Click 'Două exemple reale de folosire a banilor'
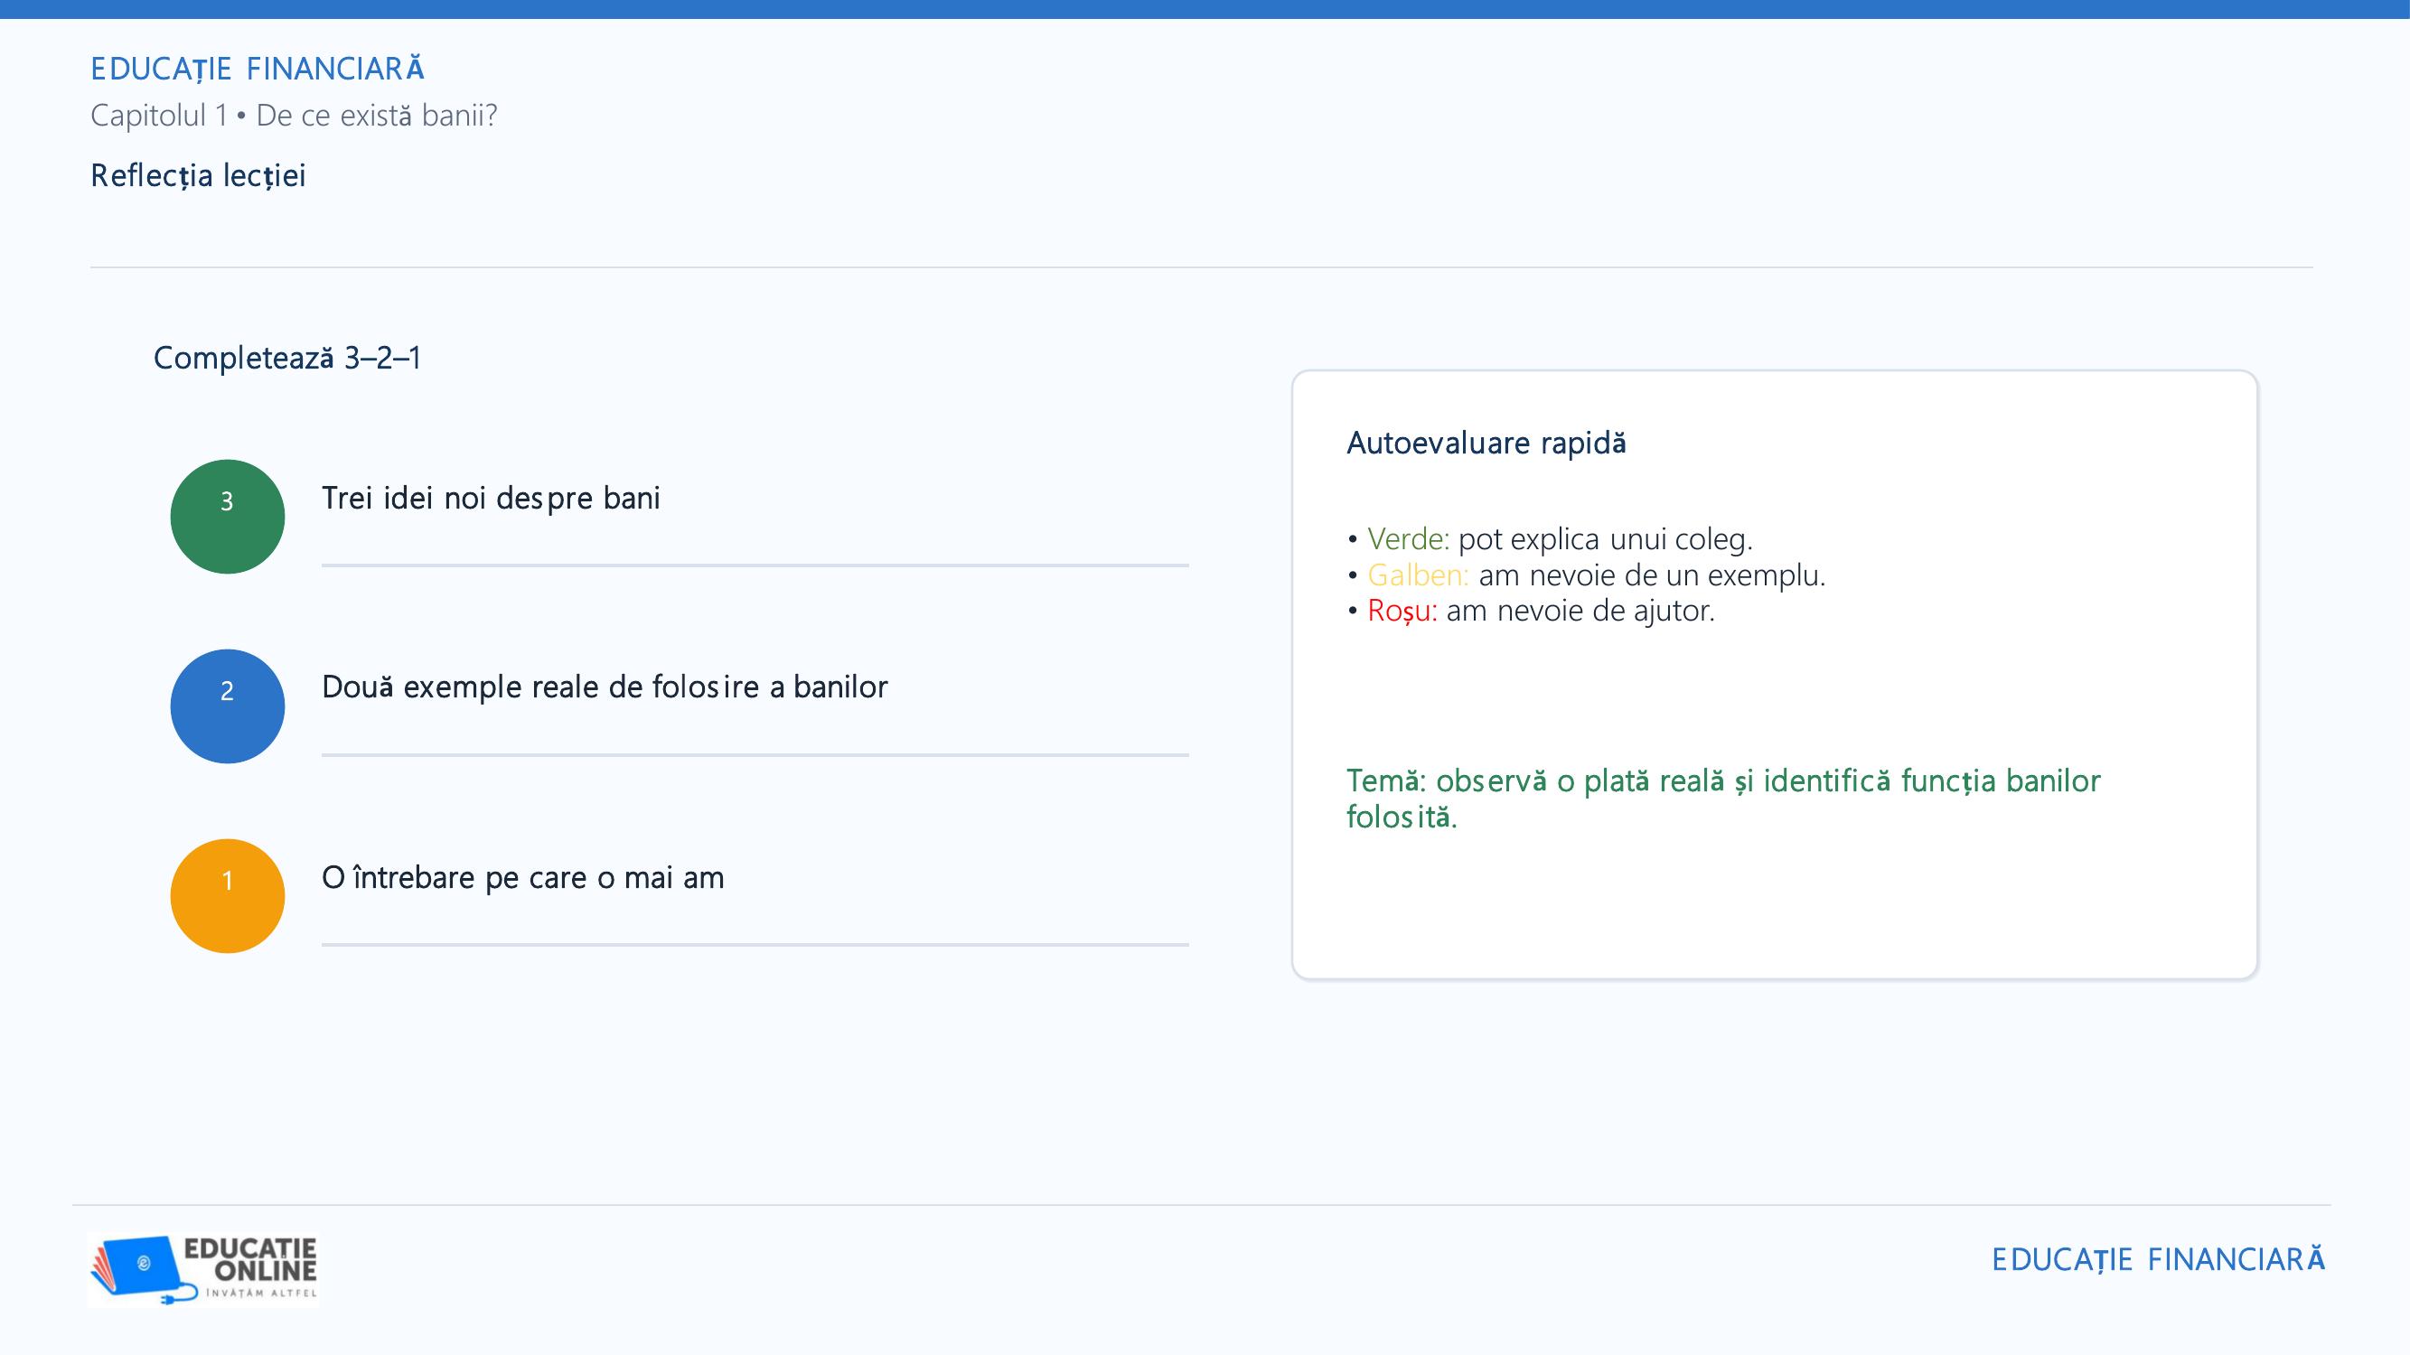The width and height of the screenshot is (2410, 1355). point(605,687)
